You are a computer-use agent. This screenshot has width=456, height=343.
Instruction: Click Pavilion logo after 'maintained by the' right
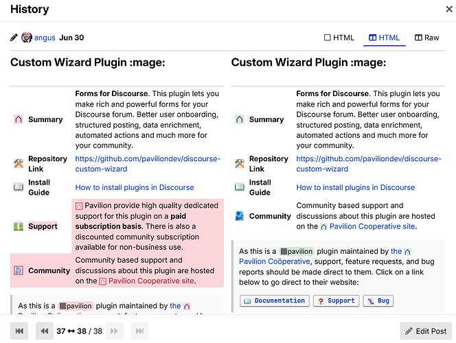[x=408, y=252]
